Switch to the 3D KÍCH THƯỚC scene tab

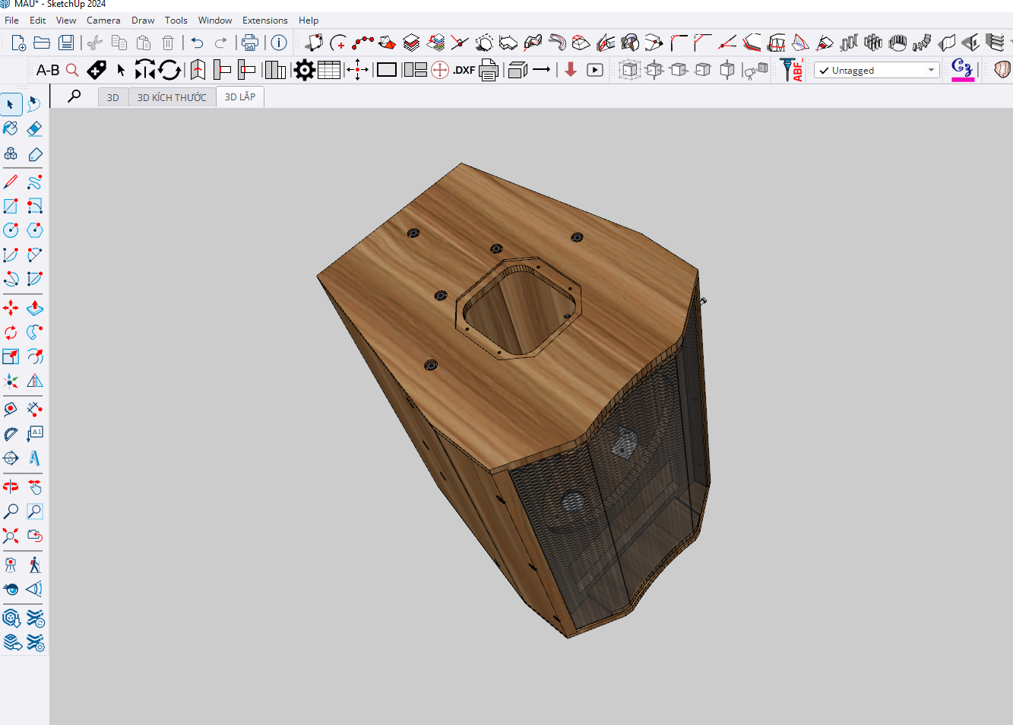tap(172, 97)
